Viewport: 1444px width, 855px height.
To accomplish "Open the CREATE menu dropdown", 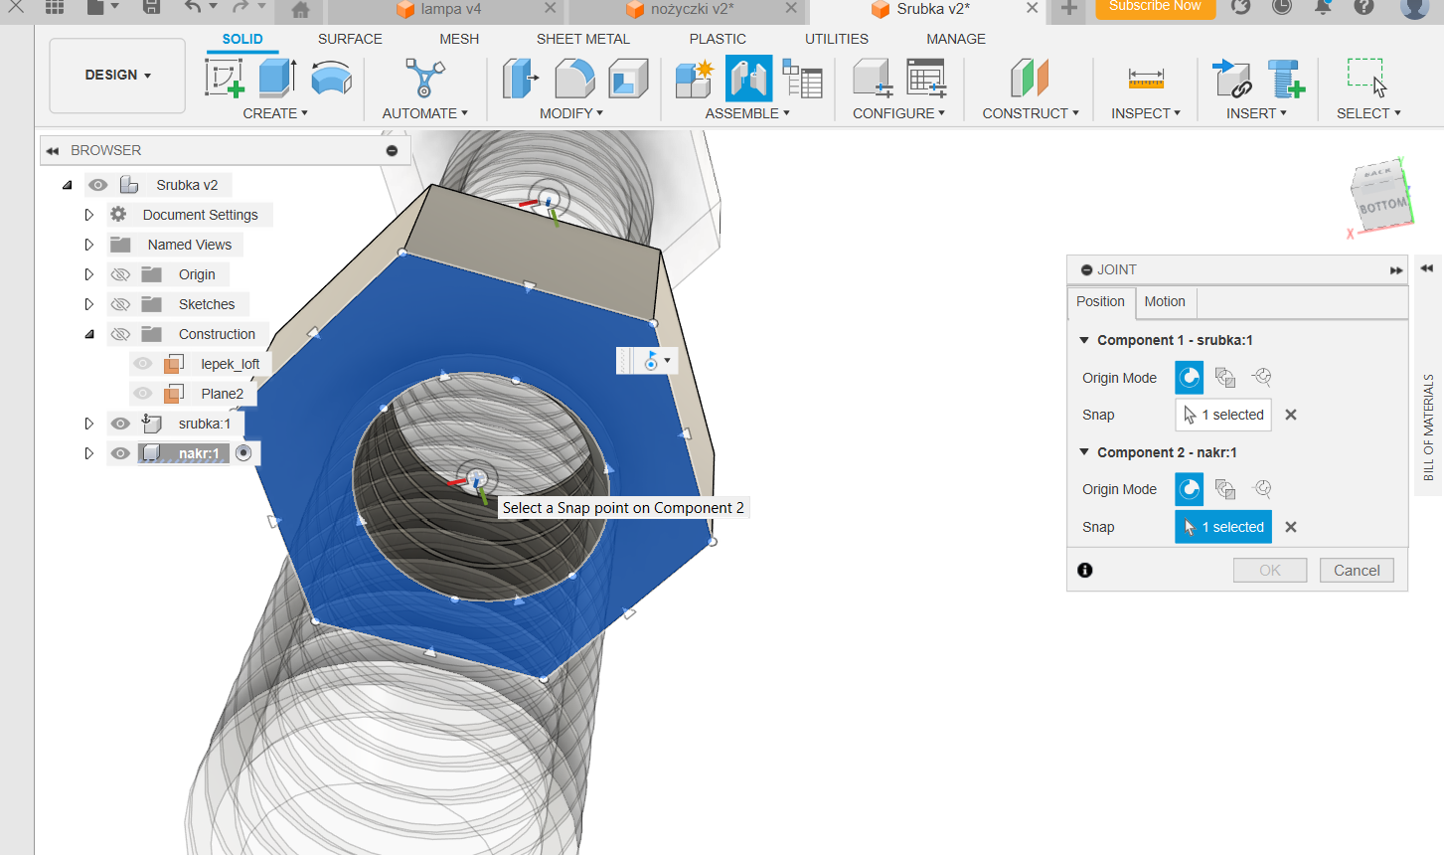I will 275,113.
